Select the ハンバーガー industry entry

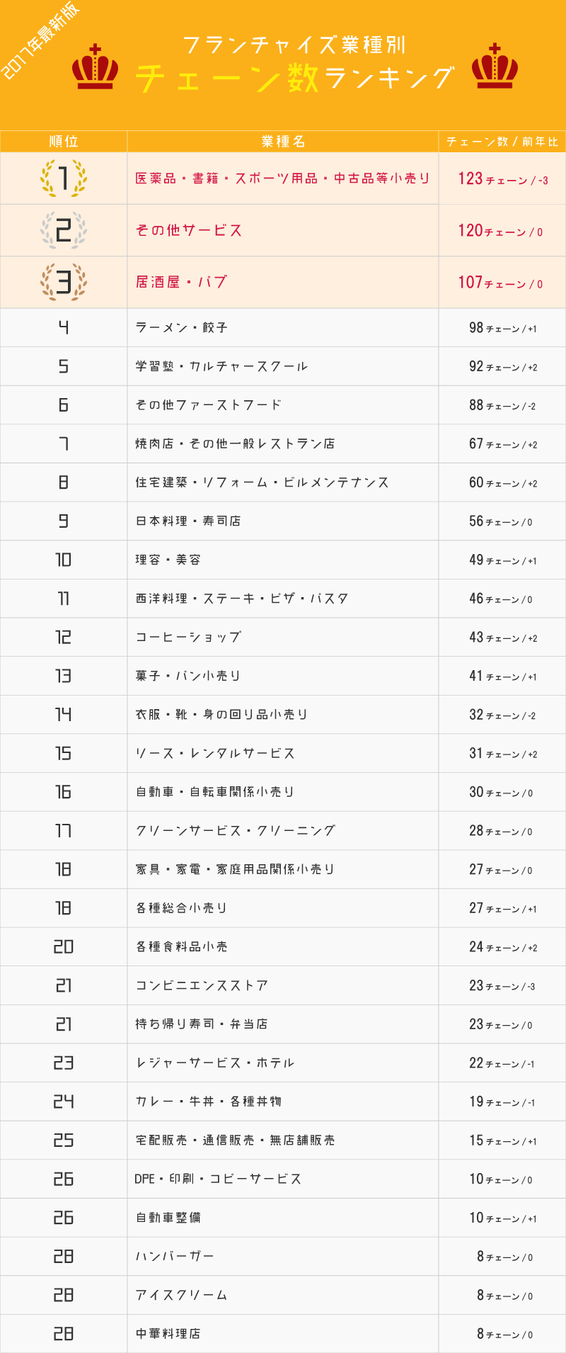point(174,1256)
